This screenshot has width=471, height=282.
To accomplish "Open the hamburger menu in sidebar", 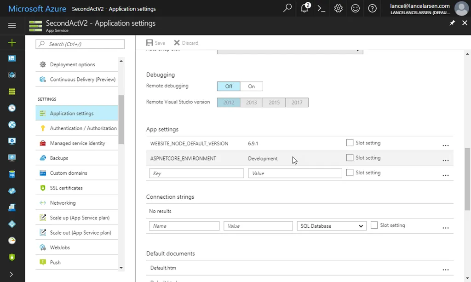I will [12, 26].
